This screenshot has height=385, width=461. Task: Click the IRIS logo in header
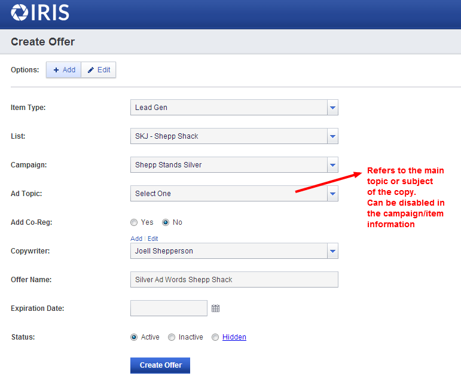(x=40, y=13)
